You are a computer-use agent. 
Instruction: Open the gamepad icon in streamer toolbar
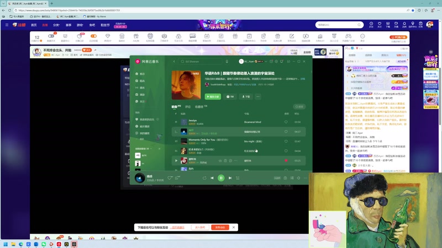click(x=349, y=36)
